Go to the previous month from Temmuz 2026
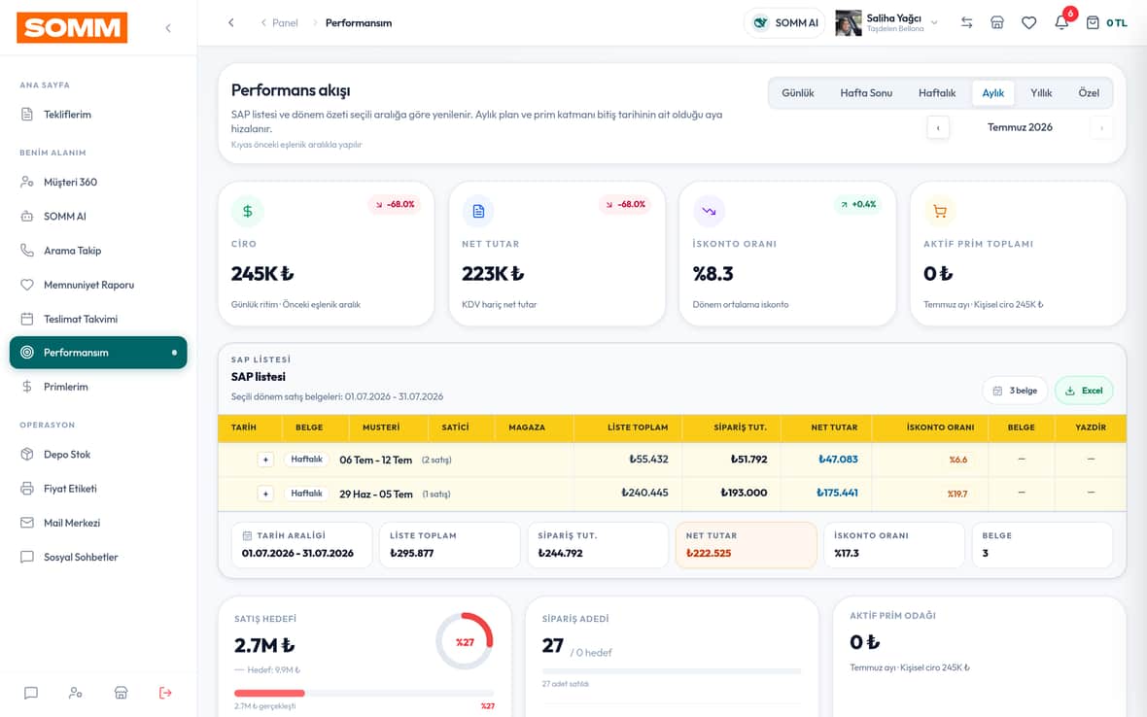This screenshot has width=1147, height=717. click(x=938, y=128)
